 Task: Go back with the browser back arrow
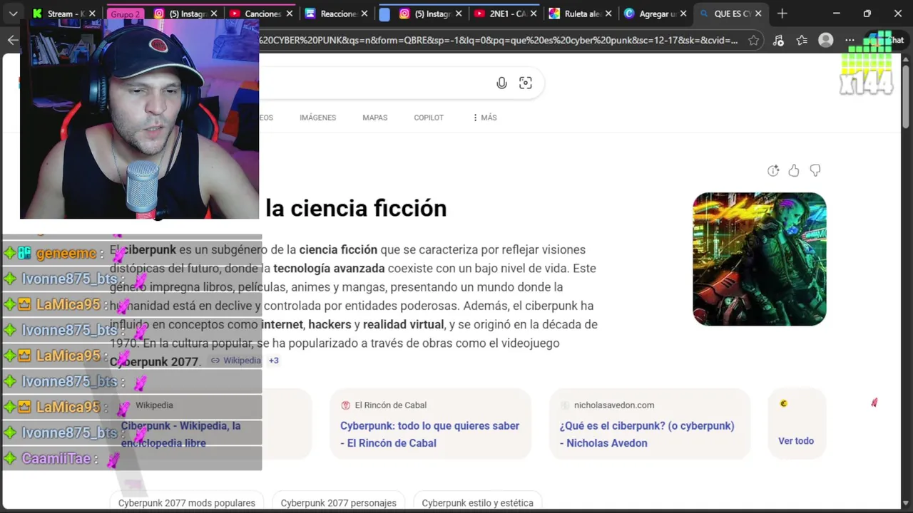click(x=13, y=40)
